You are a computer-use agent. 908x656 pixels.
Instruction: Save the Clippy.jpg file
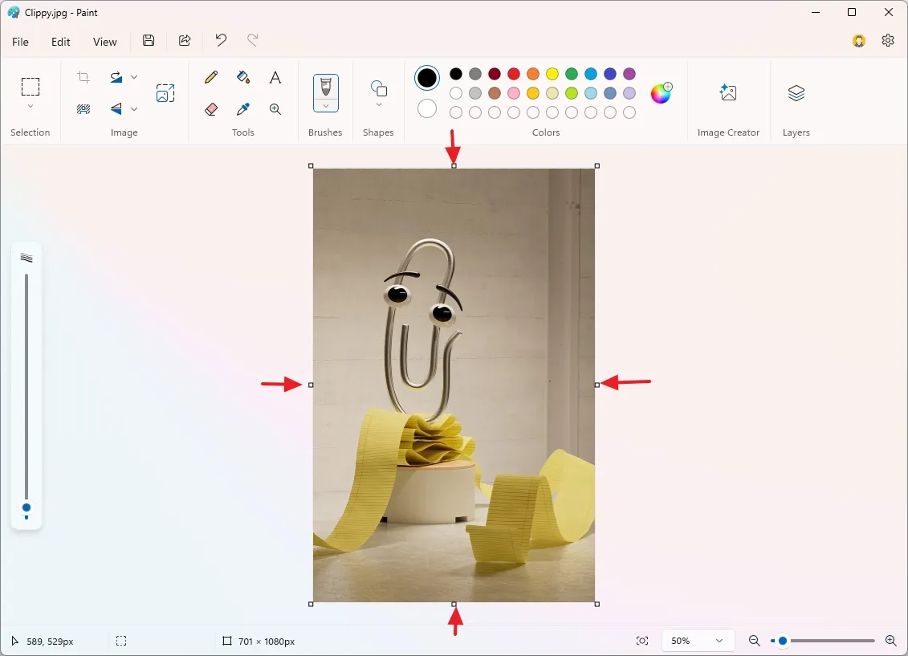(148, 40)
